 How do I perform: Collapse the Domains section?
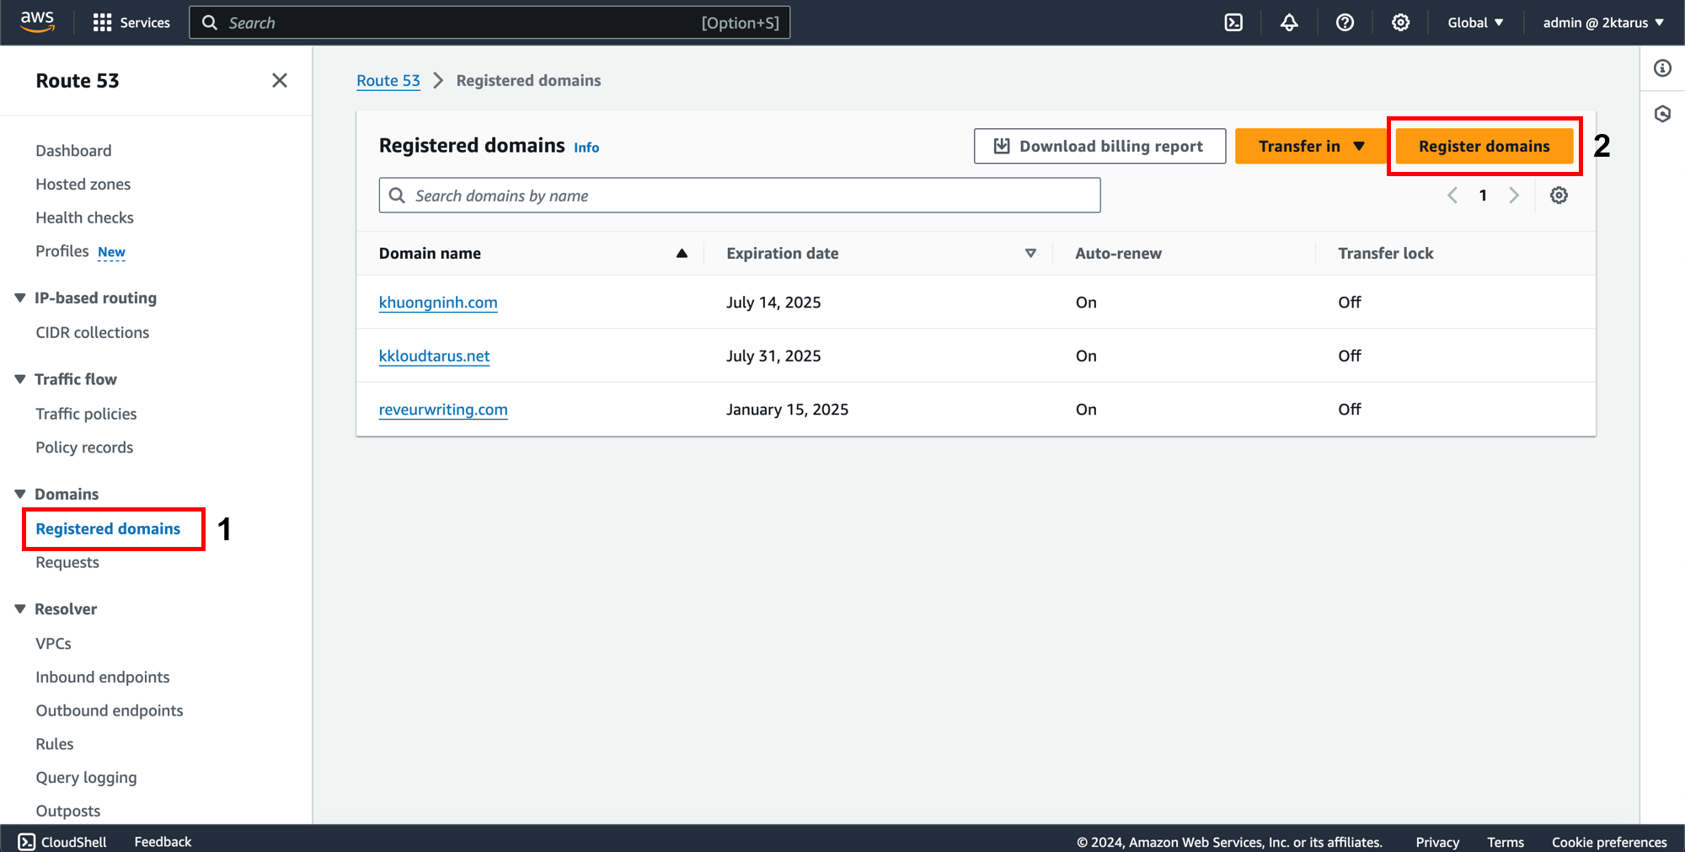pos(20,494)
